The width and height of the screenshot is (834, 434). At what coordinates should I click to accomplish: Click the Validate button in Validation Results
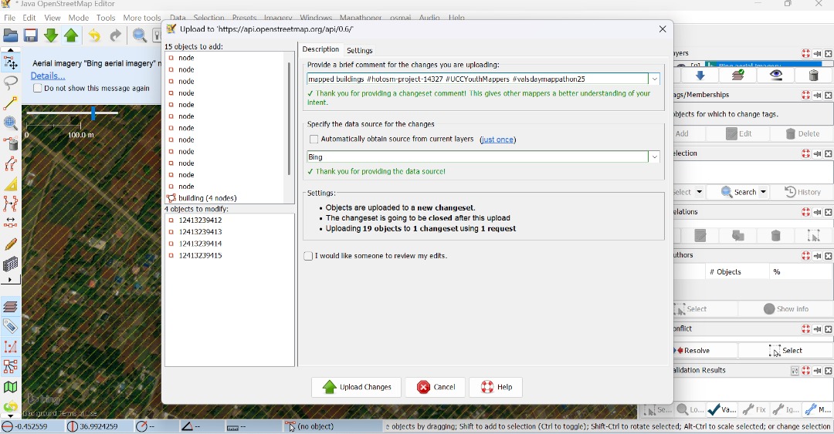pos(722,409)
